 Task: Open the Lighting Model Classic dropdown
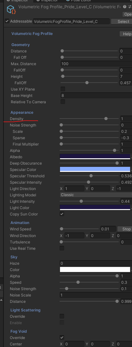96,195
